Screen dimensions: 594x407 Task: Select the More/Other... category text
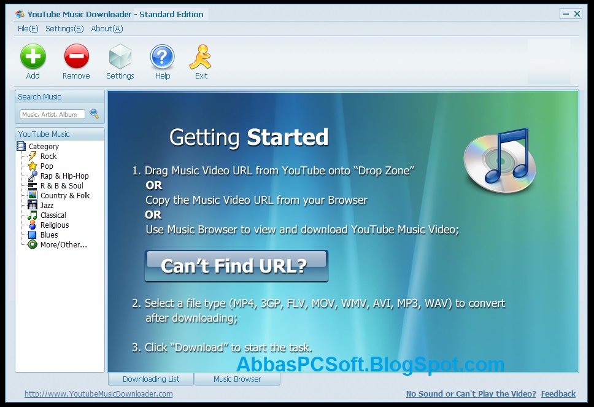coord(64,245)
